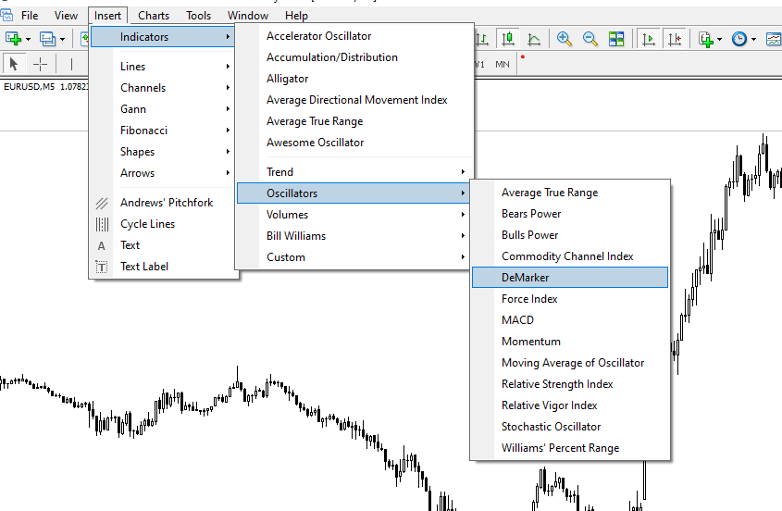The height and width of the screenshot is (511, 782).
Task: Expand the Shapes submenu
Action: click(x=163, y=152)
